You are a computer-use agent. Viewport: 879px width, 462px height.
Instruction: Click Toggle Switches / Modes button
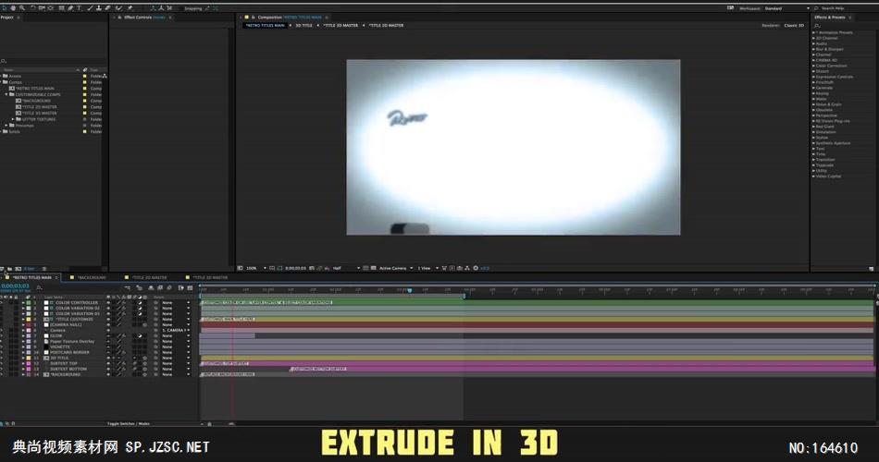(129, 423)
